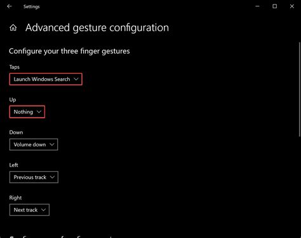Close the Settings window
Screen dimensions: 301x238
tap(292, 6)
